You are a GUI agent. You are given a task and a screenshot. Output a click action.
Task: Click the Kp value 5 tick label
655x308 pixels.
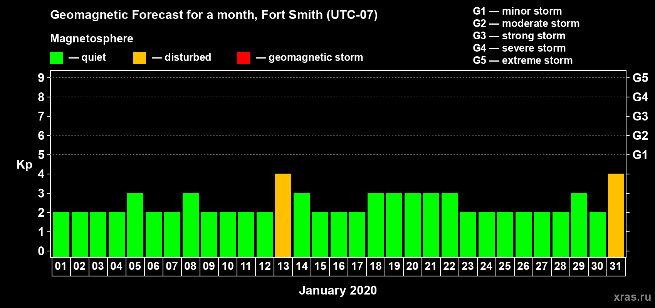point(41,155)
